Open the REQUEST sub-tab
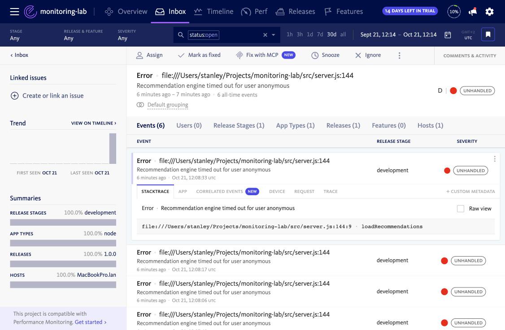505x330 pixels. click(x=304, y=191)
